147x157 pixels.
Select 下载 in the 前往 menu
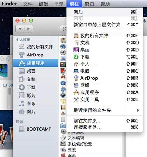105,57
